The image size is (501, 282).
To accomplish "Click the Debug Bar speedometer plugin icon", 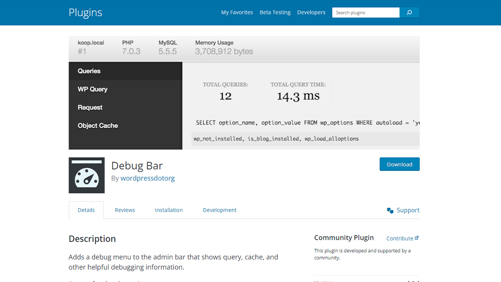I will point(87,175).
